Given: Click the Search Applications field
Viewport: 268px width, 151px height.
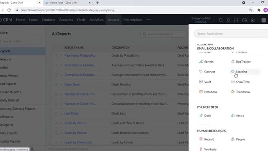Looking at the screenshot, I should (x=231, y=34).
